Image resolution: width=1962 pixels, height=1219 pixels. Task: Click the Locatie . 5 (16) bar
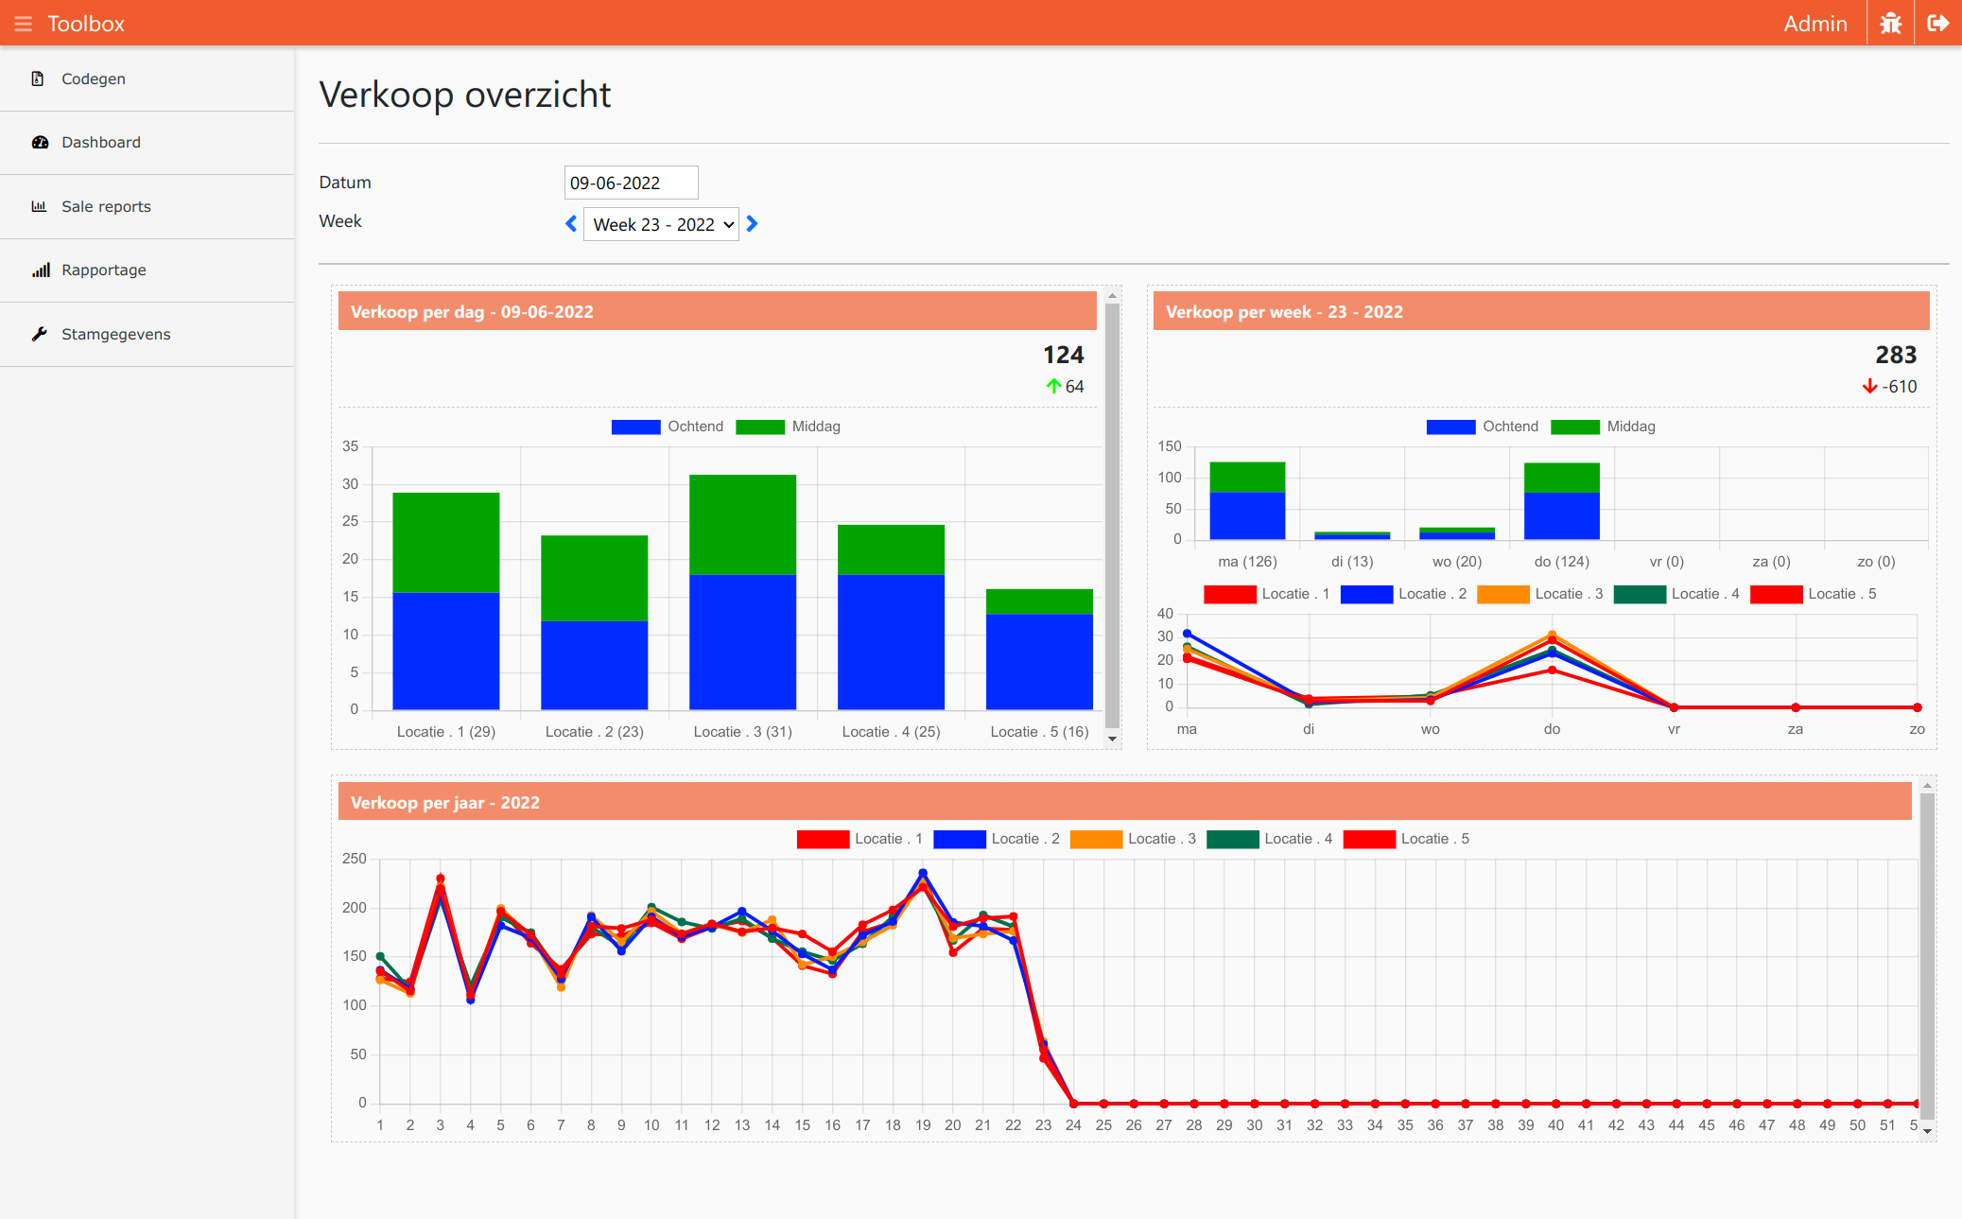click(x=1039, y=649)
